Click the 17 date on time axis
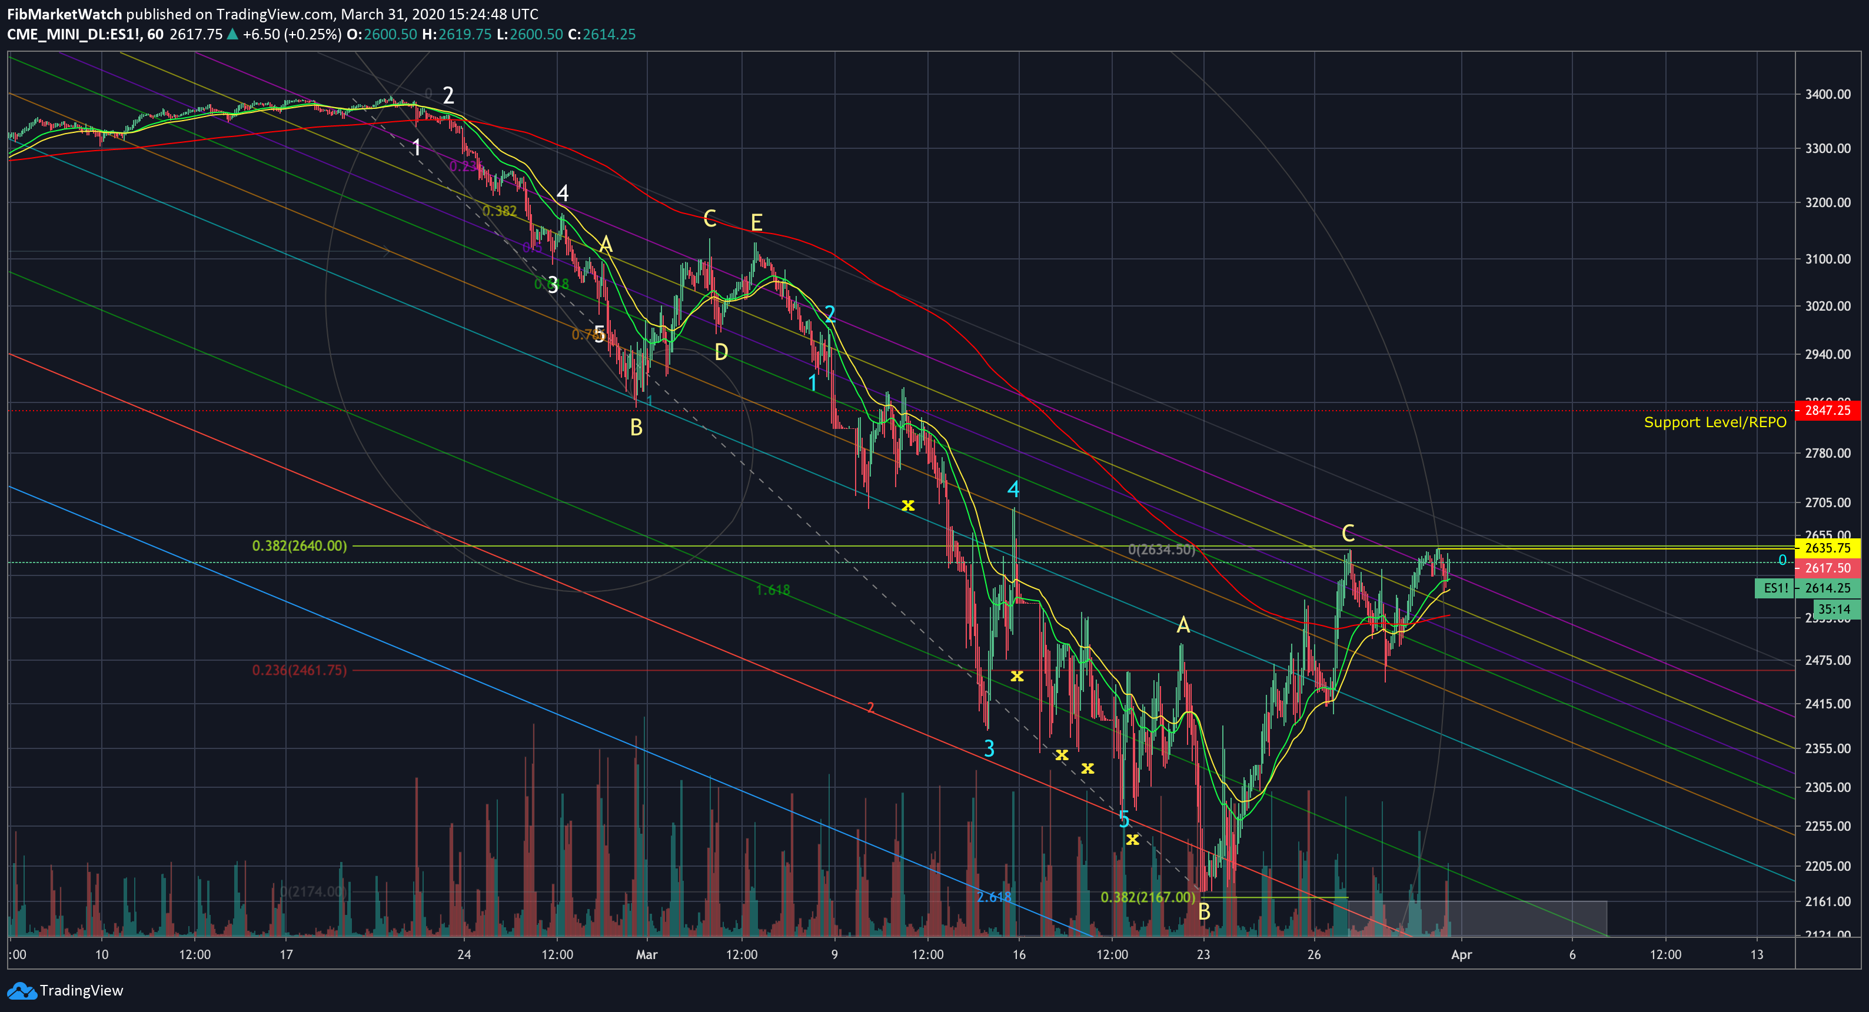This screenshot has width=1869, height=1012. (x=287, y=955)
